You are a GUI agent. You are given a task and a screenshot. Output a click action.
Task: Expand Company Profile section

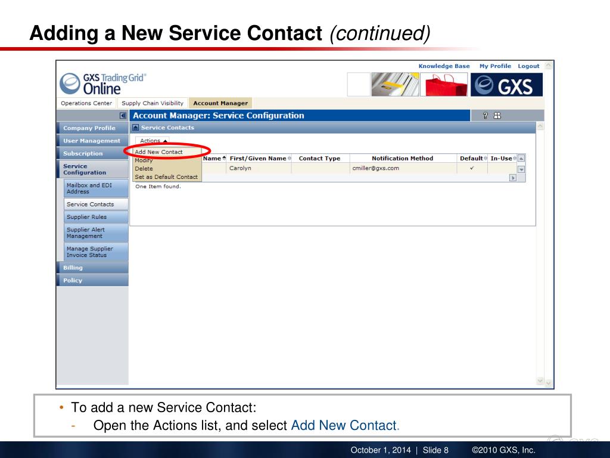92,128
